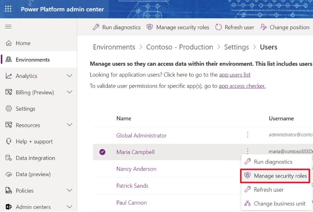This screenshot has width=313, height=212.
Task: Click the Username column header
Action: (x=281, y=118)
